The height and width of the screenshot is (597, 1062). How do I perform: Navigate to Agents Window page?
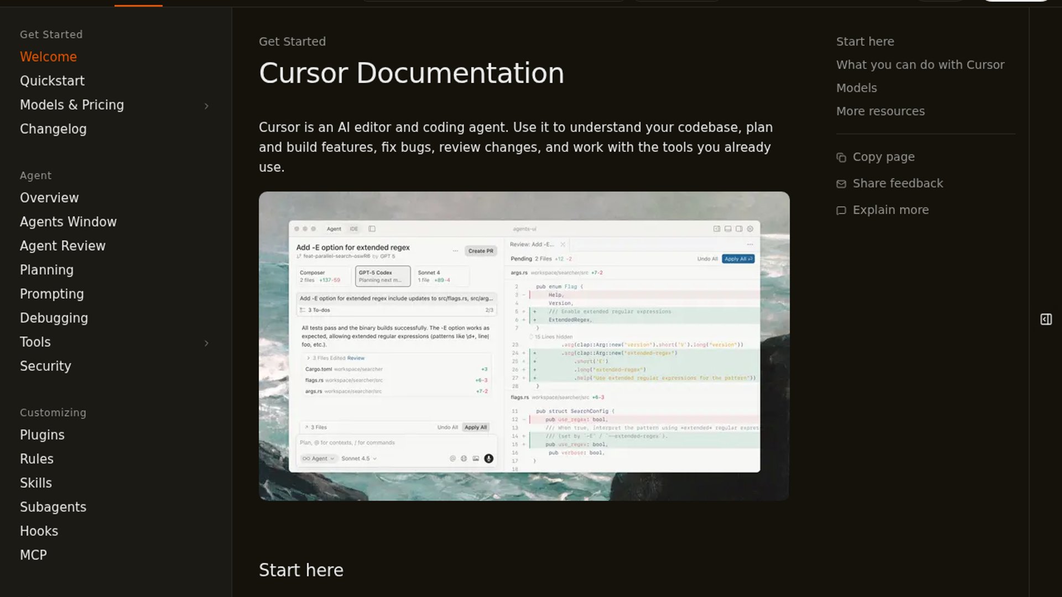(68, 222)
